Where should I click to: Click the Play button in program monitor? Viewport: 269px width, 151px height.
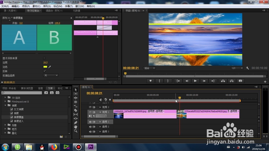(195, 81)
